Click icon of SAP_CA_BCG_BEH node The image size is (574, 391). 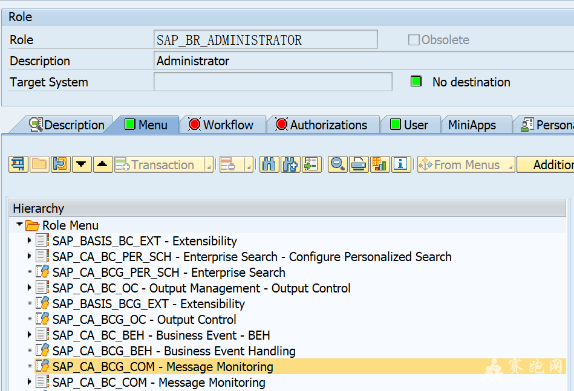click(42, 351)
